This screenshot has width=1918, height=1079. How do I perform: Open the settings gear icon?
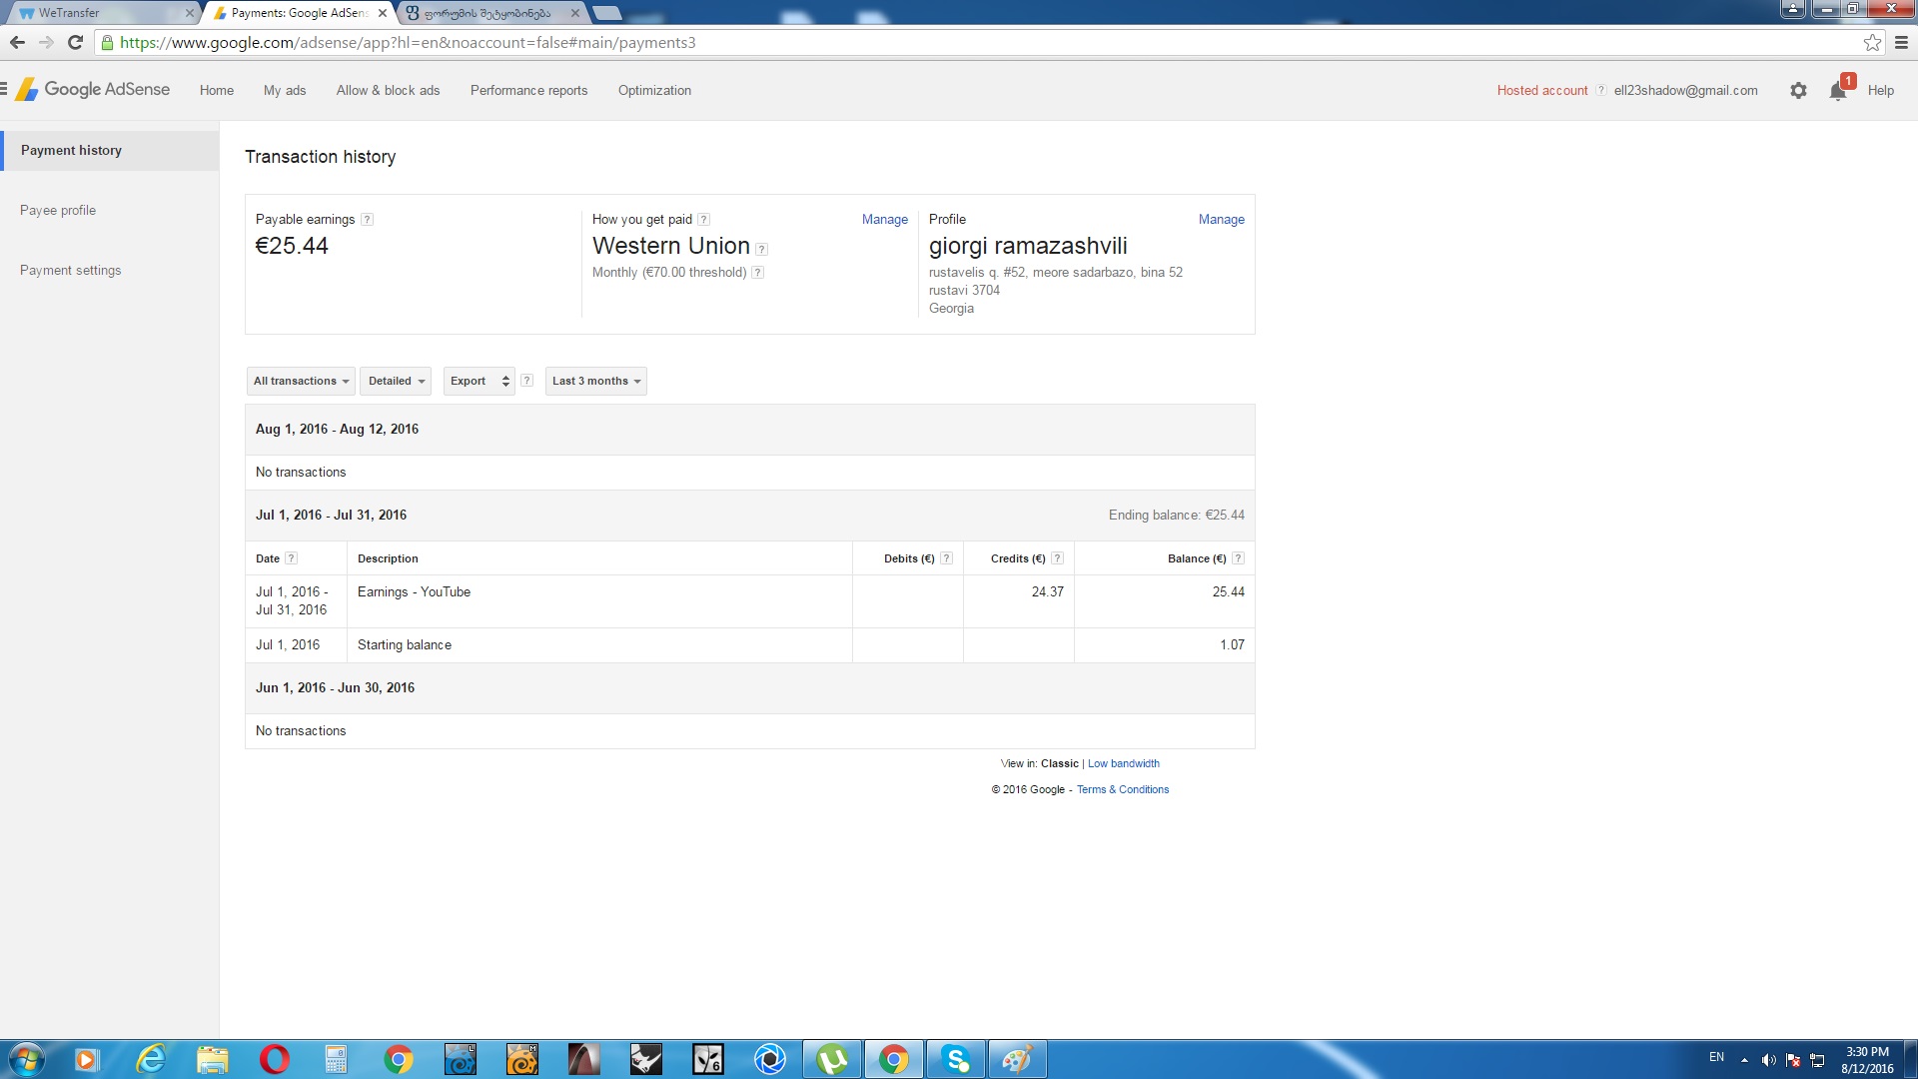coord(1798,91)
